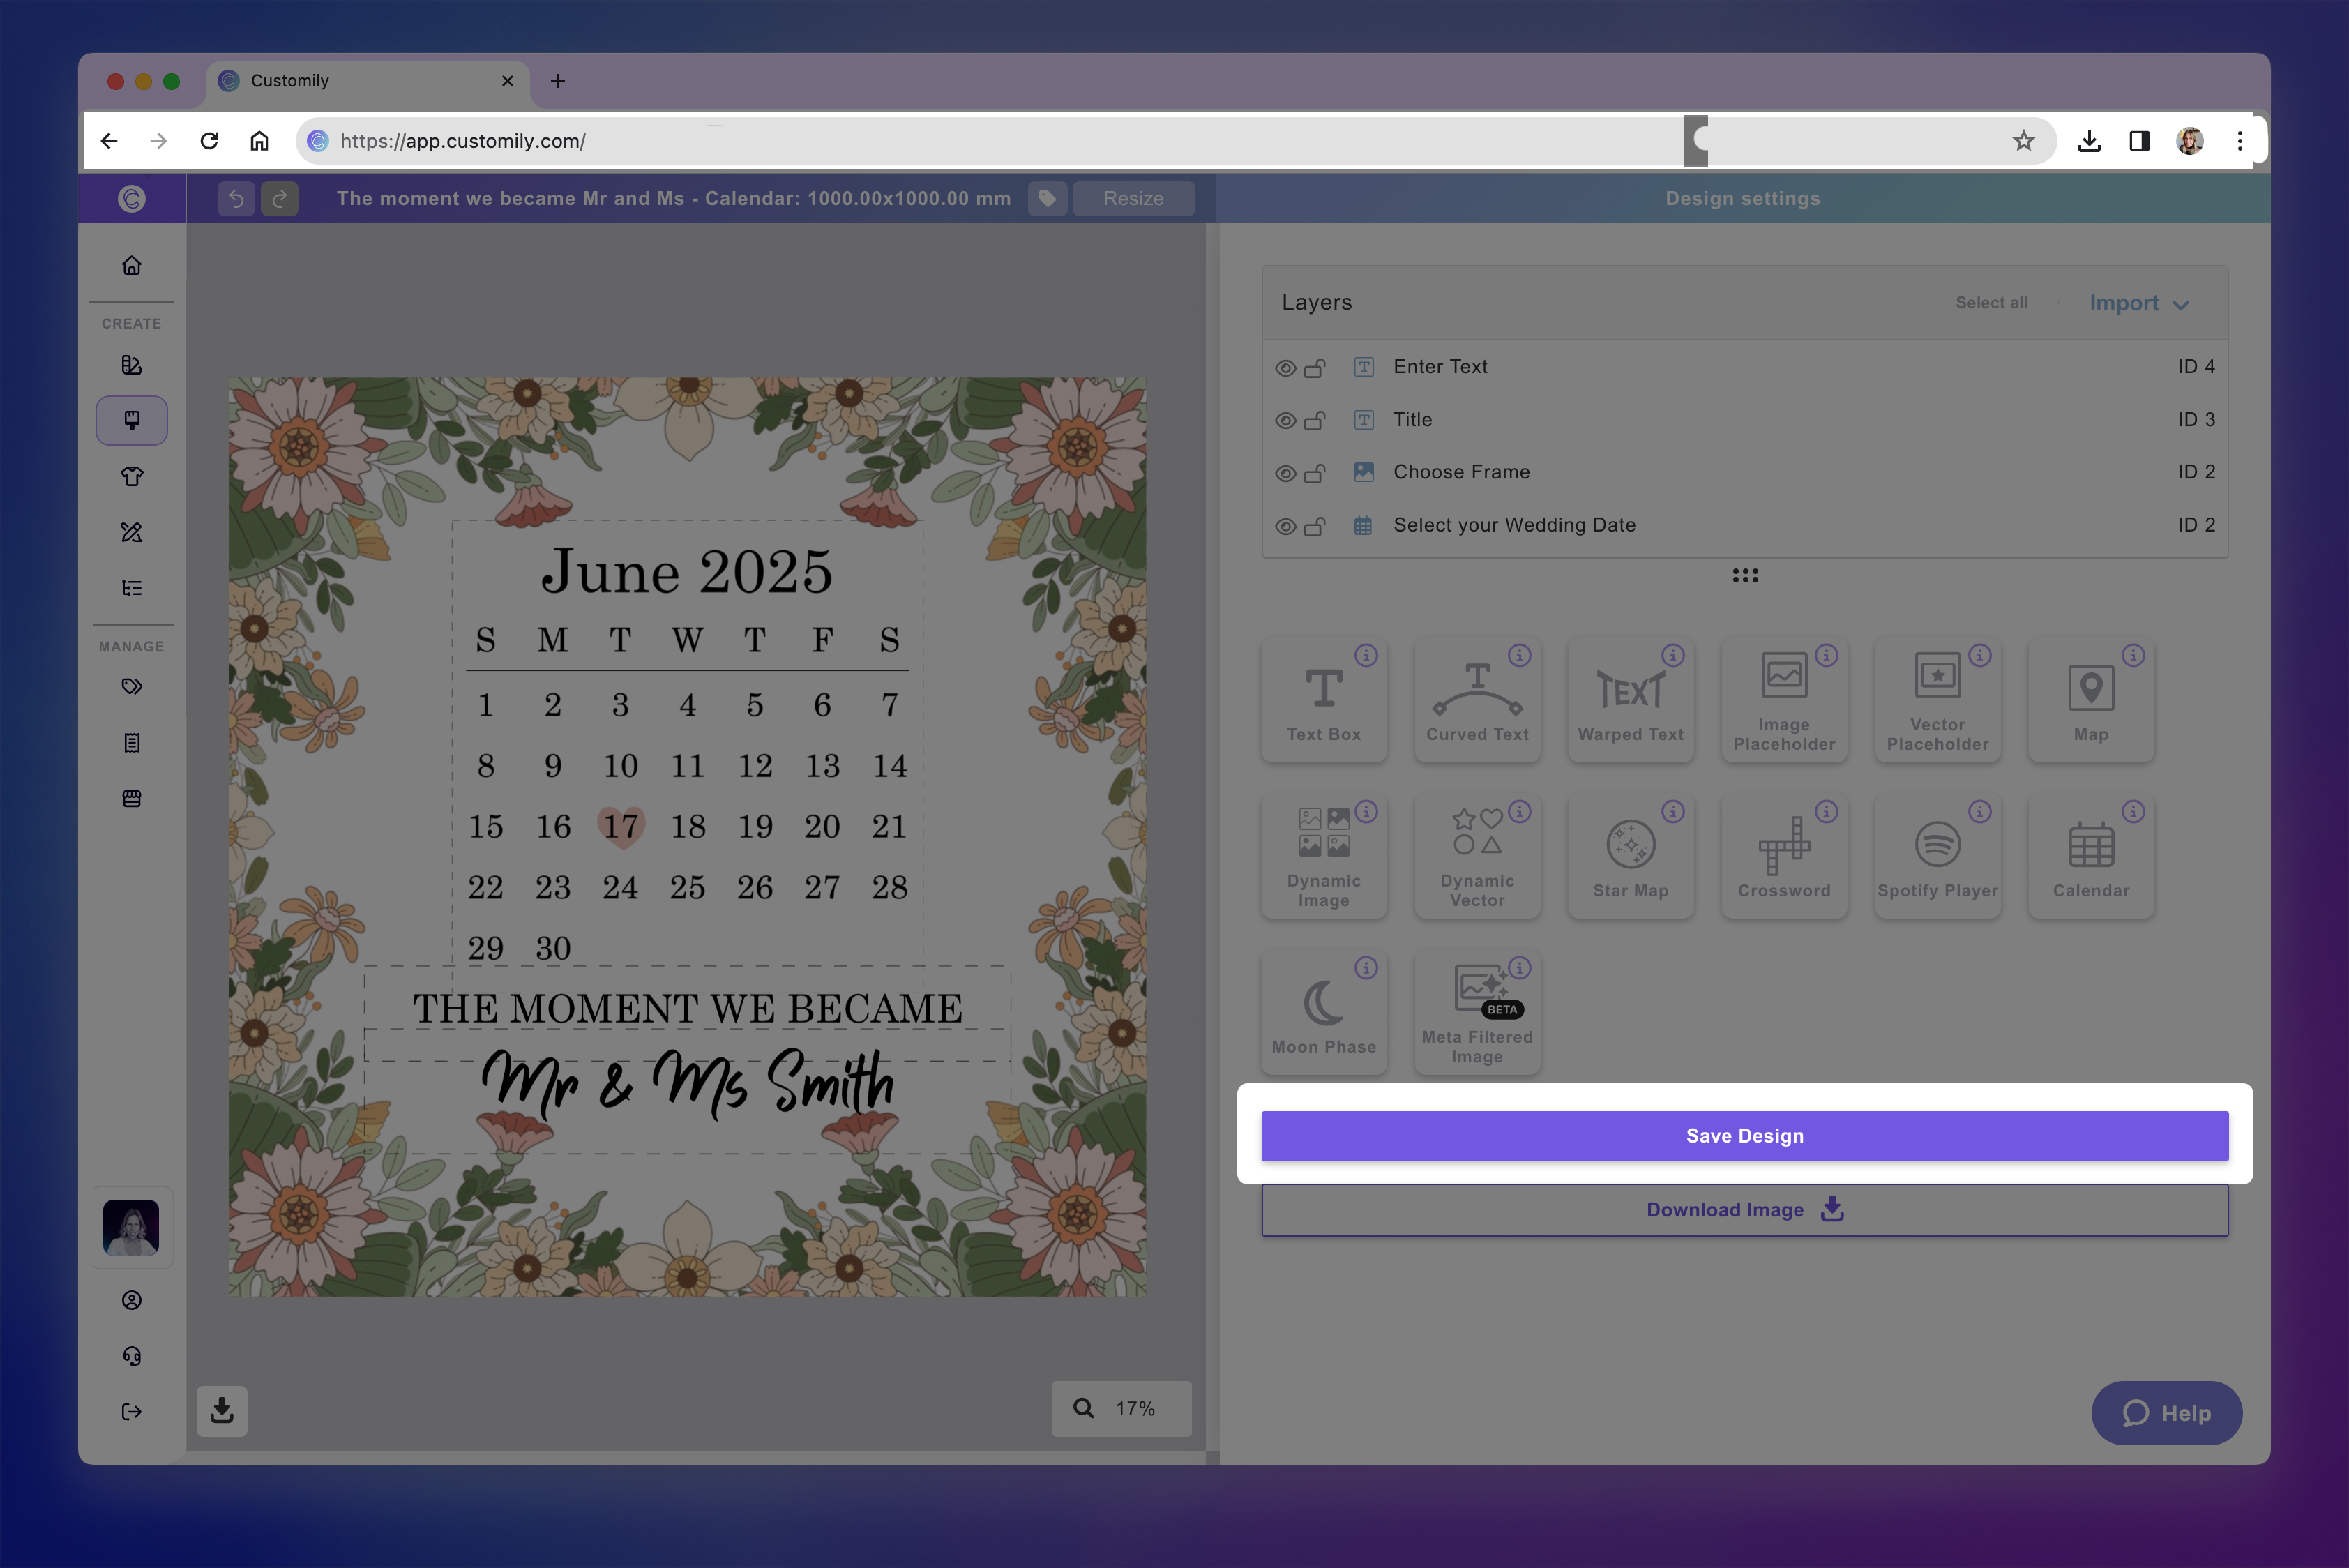Screen dimensions: 2349x1568
Task: Open the Help chat bubble
Action: (x=2166, y=1413)
